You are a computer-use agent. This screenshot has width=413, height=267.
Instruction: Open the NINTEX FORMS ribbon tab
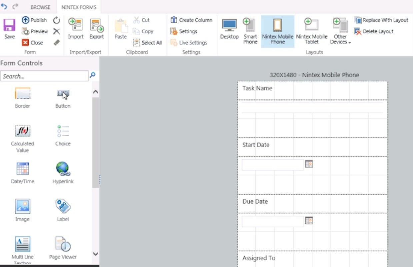click(x=79, y=7)
